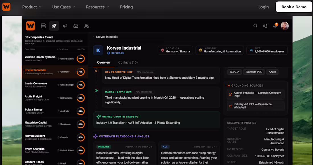Screen dimensions: 313x165
Task: Open the Resources dropdown
Action: coord(97,7)
